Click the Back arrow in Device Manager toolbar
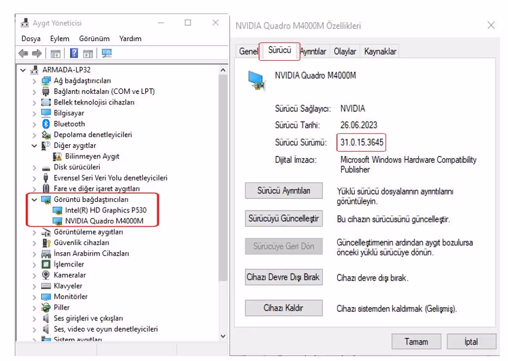 tap(23, 53)
